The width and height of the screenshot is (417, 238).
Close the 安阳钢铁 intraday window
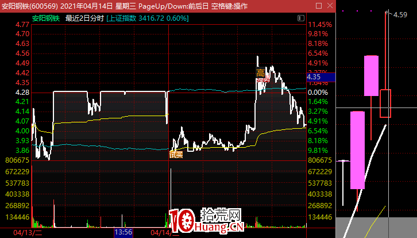(x=330, y=6)
